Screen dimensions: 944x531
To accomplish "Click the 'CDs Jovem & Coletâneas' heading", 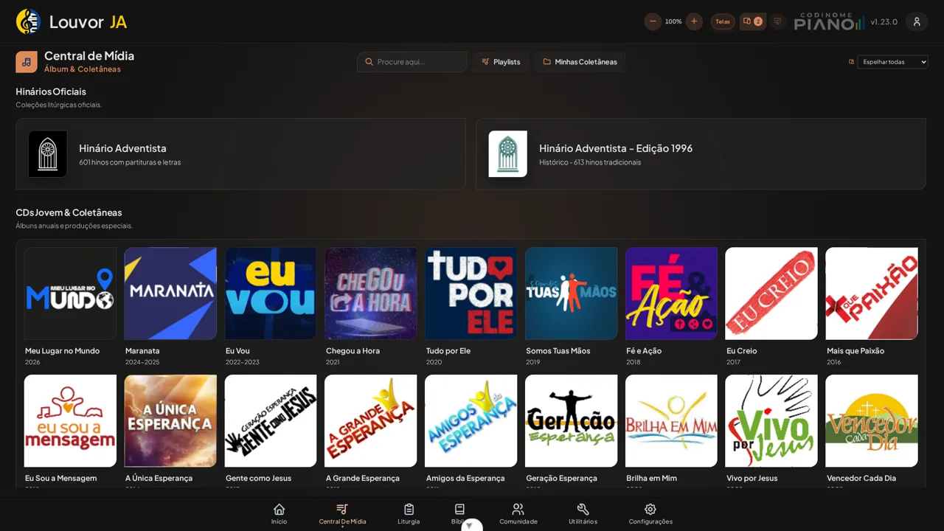I will [x=69, y=212].
